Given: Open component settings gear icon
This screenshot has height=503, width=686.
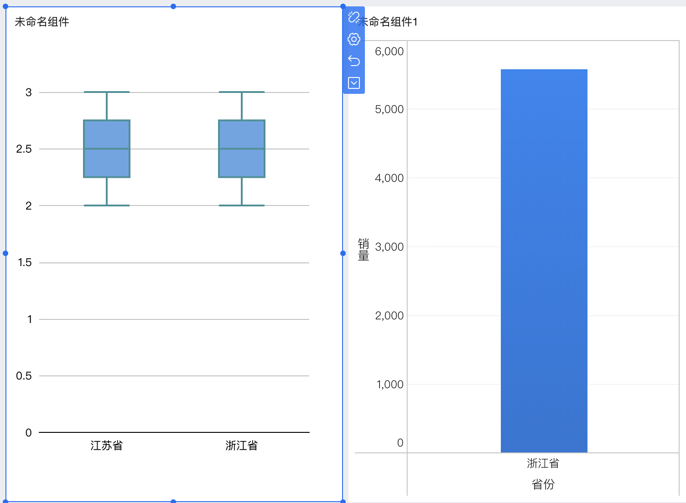Looking at the screenshot, I should (x=353, y=39).
